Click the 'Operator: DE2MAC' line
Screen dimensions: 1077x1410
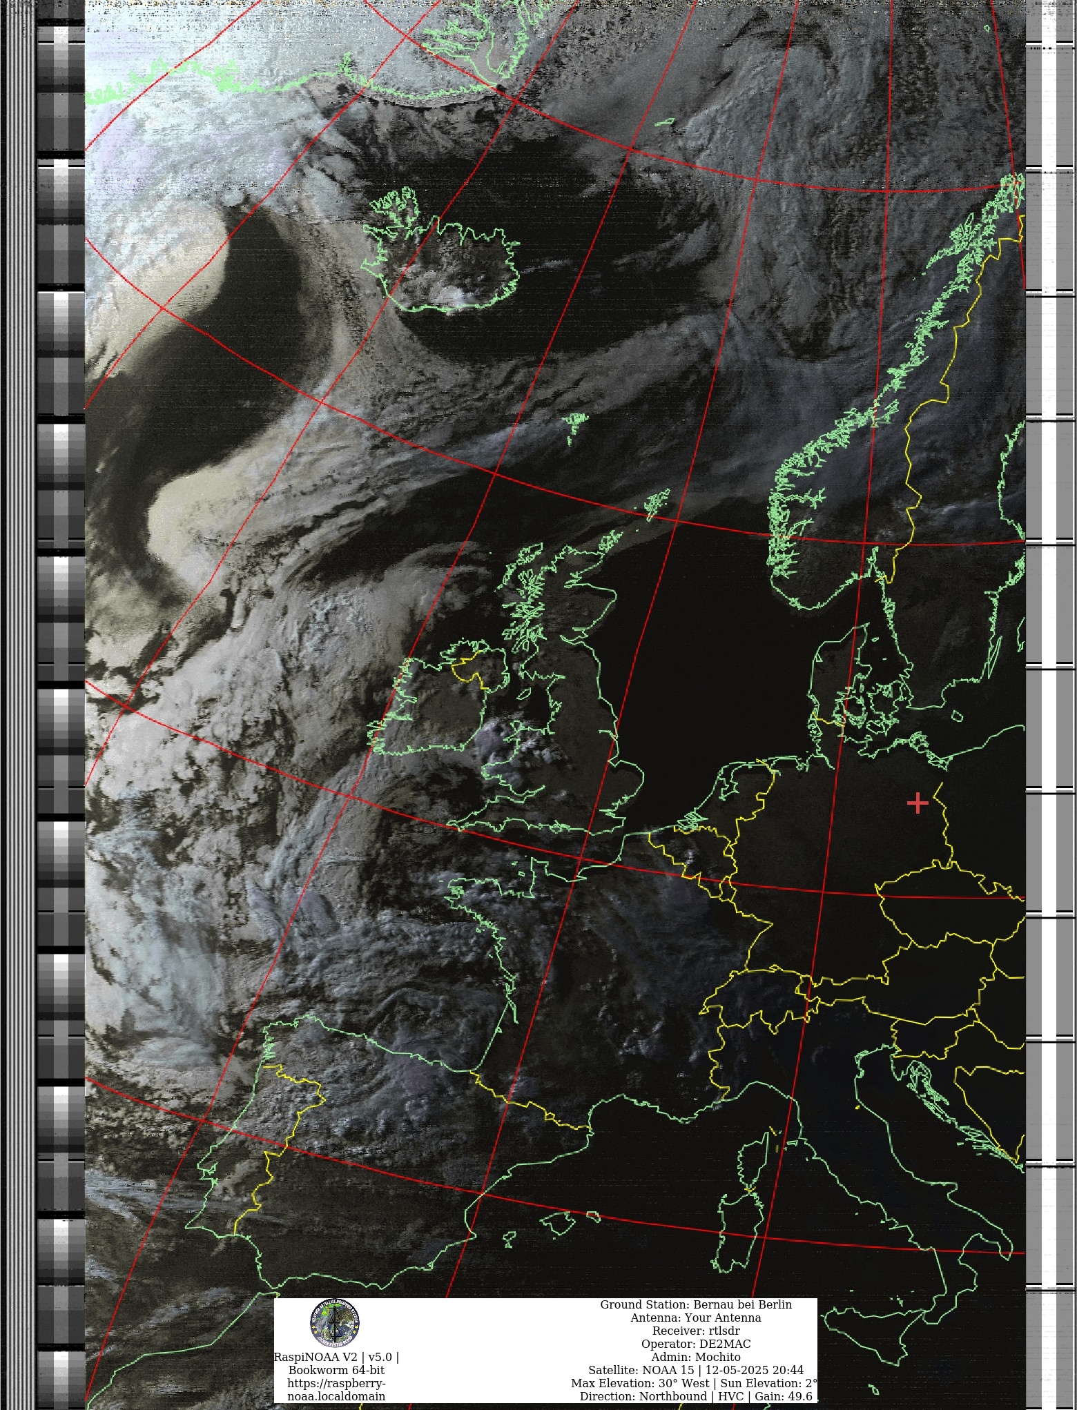pos(696,1344)
